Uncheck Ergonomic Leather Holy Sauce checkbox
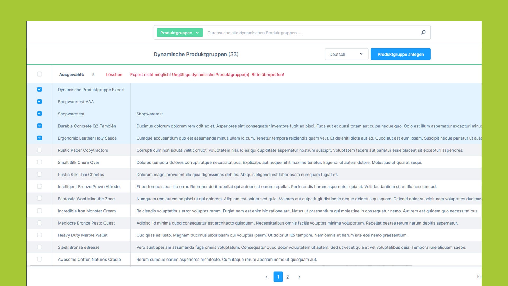Image resolution: width=508 pixels, height=286 pixels. [x=39, y=138]
